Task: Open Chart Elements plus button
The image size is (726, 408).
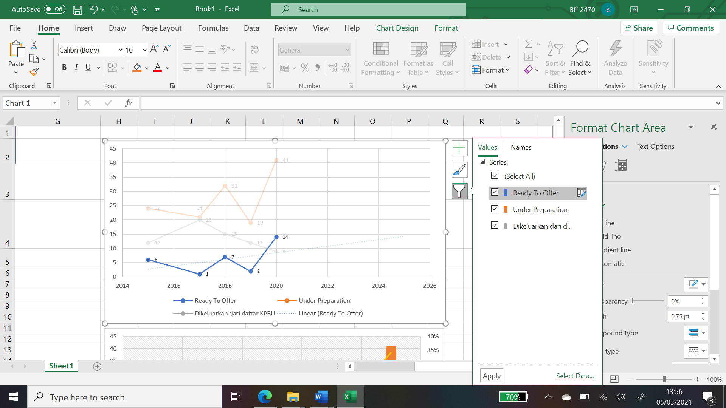Action: pyautogui.click(x=459, y=148)
